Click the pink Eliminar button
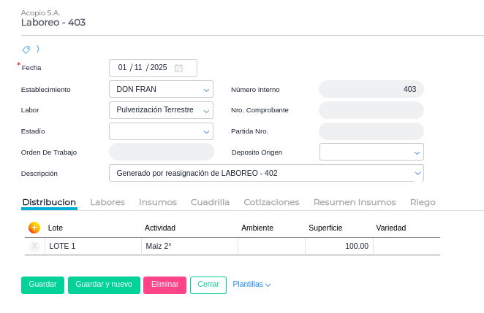Viewport: 484px width, 313px height. [x=165, y=285]
